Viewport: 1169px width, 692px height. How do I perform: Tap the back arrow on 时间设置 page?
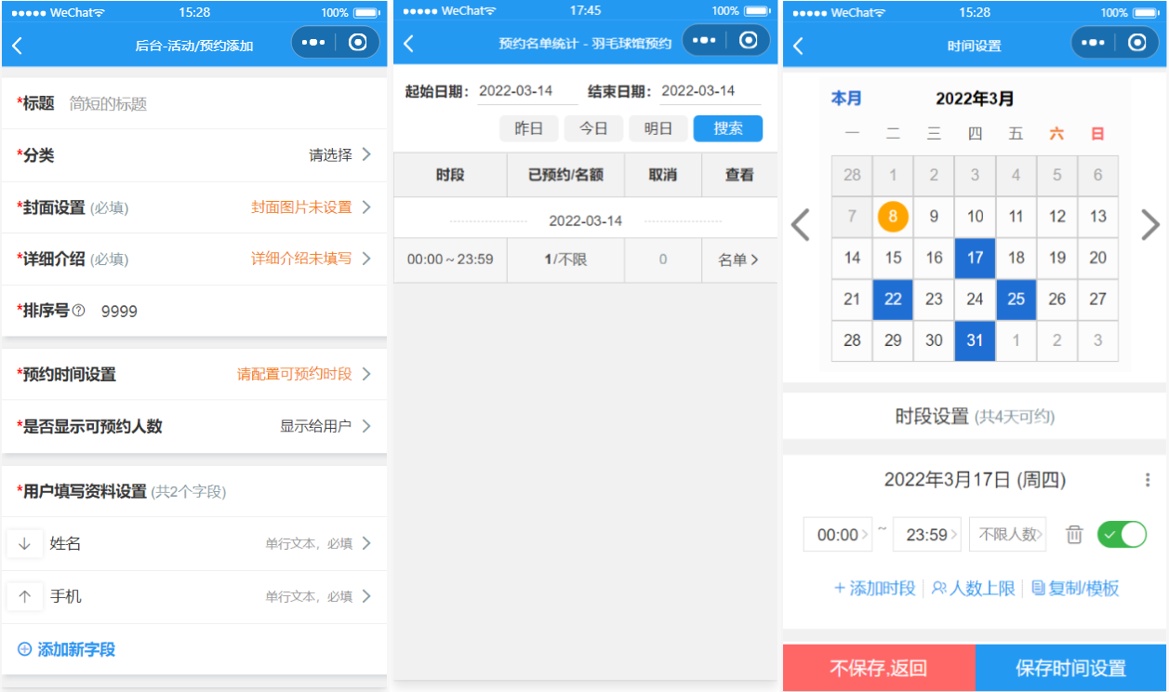pos(798,43)
